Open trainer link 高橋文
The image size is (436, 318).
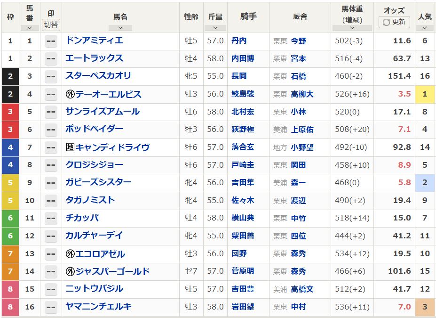[x=302, y=289]
